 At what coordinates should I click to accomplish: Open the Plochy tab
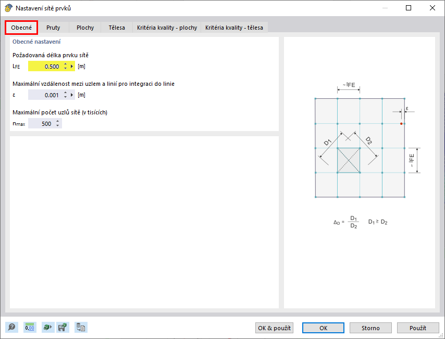tap(85, 28)
